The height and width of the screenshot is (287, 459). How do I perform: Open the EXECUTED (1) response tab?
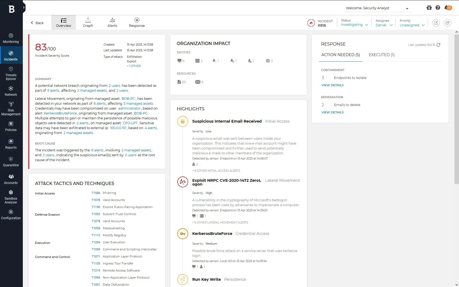click(381, 55)
